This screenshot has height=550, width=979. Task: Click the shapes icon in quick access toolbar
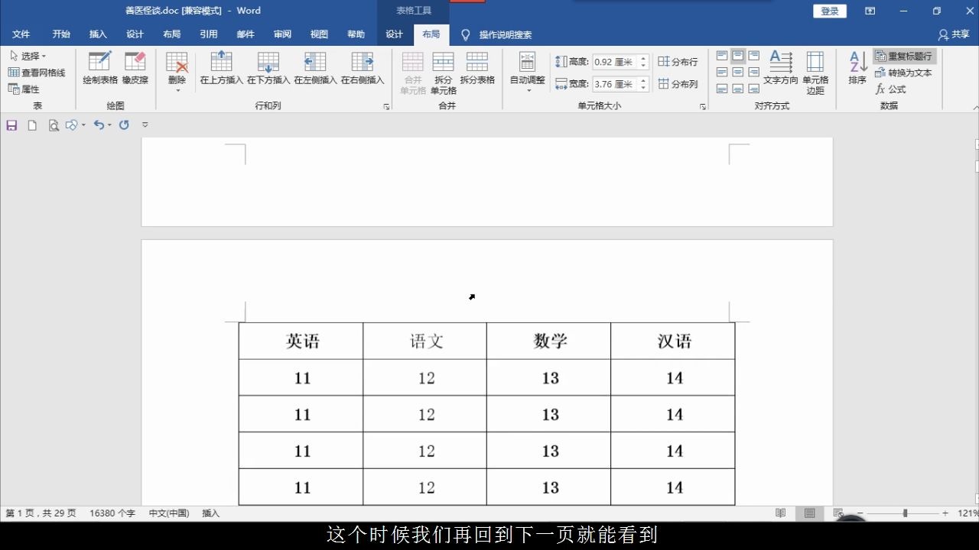click(x=72, y=125)
